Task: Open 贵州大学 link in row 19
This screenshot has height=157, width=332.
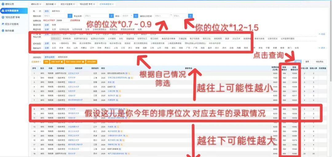Action: (x=72, y=153)
